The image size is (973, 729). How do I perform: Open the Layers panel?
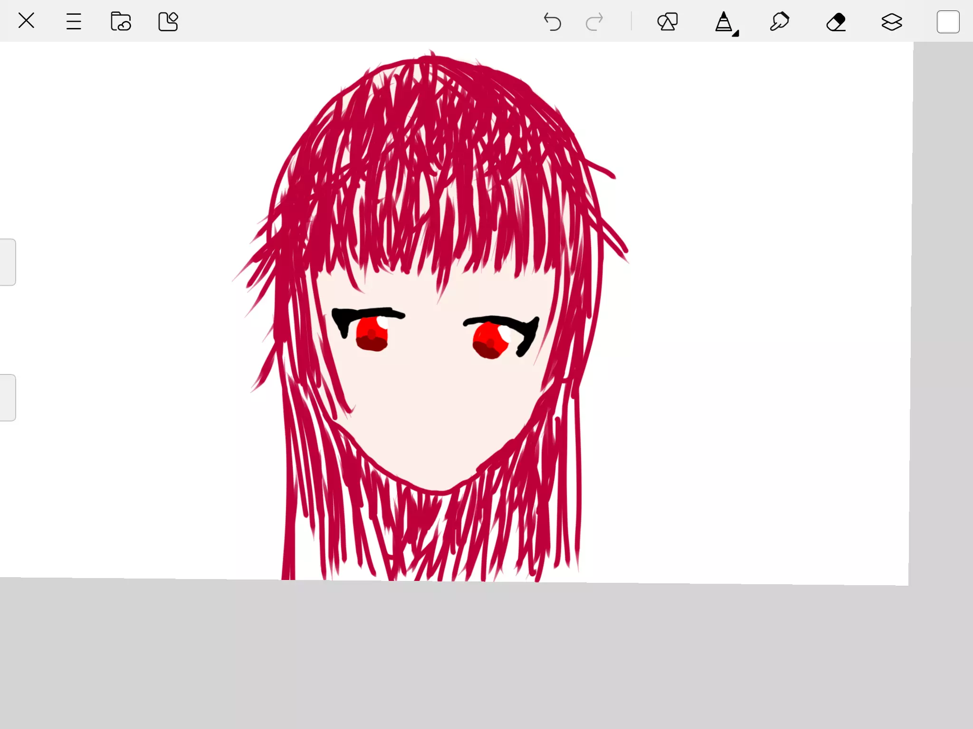[892, 22]
